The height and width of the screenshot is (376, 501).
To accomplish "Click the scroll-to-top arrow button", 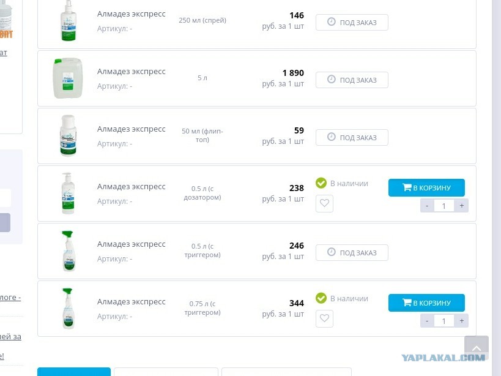I will [476, 348].
